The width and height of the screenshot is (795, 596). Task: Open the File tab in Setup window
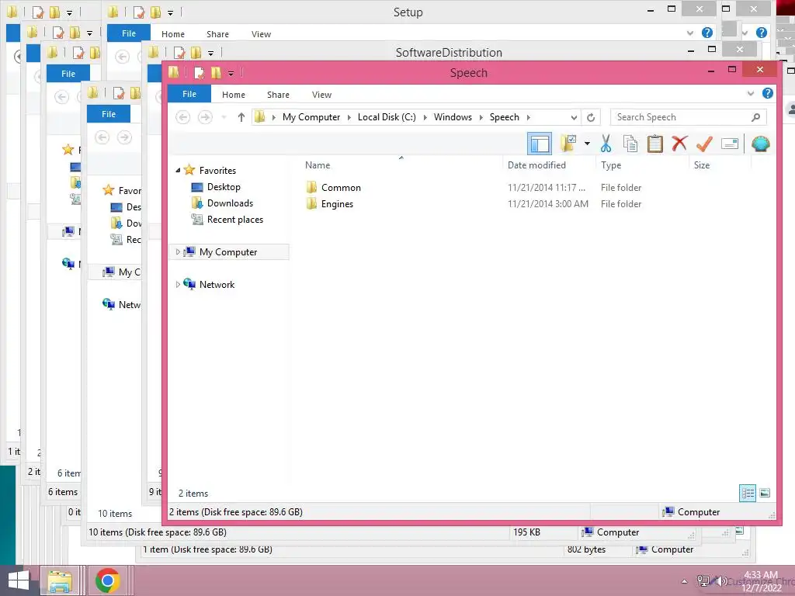tap(129, 33)
